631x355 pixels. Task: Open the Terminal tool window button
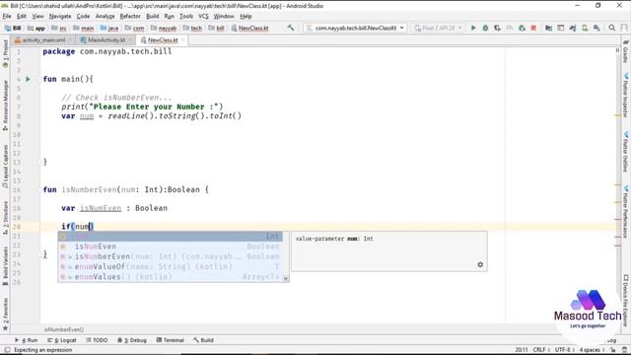(x=170, y=340)
